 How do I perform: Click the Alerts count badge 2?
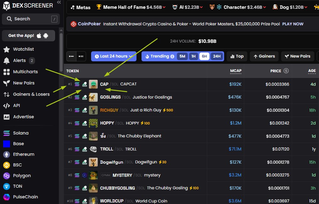pyautogui.click(x=32, y=61)
